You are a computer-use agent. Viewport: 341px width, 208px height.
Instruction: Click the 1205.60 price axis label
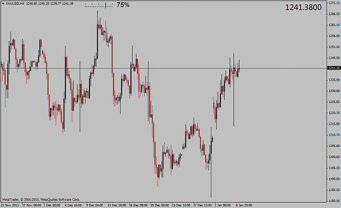coord(334,146)
